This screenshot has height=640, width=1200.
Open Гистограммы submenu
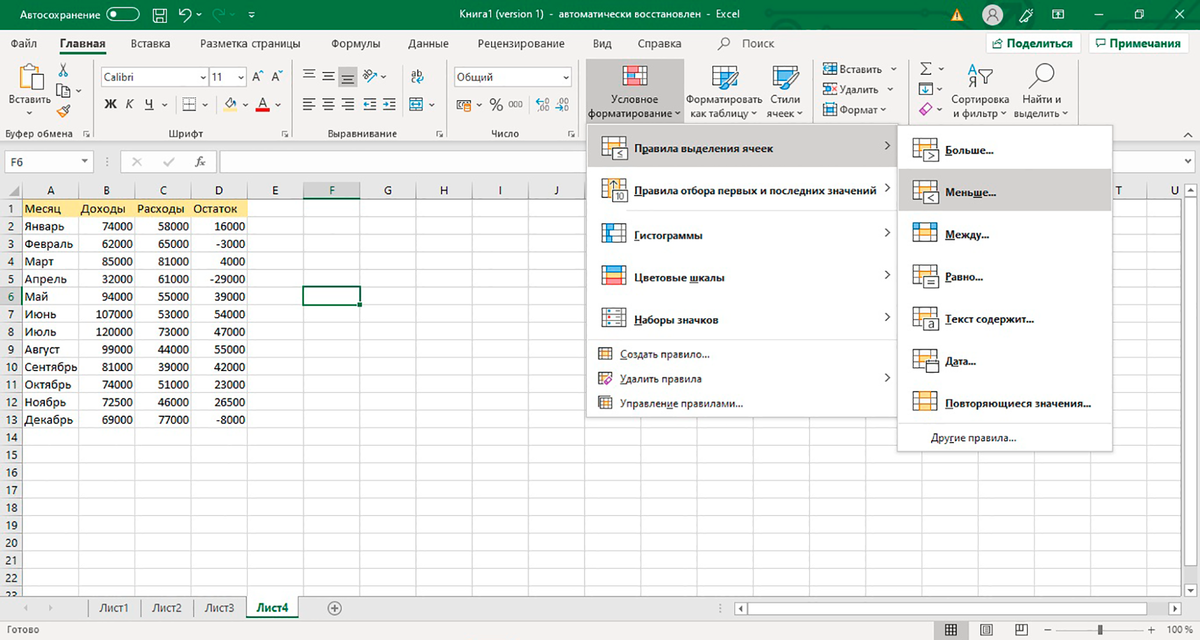coord(742,235)
